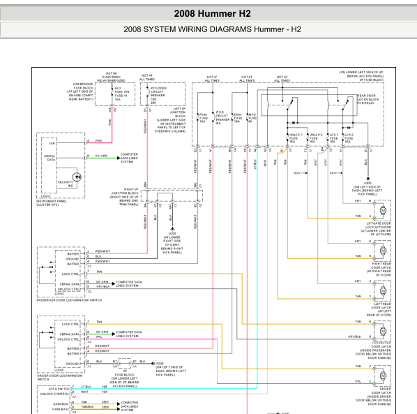The image size is (417, 414).
Task: Click the "2008 SYSTEM WIRING DIAGRAMS Hummer - H2" subtitle
Action: tap(212, 29)
